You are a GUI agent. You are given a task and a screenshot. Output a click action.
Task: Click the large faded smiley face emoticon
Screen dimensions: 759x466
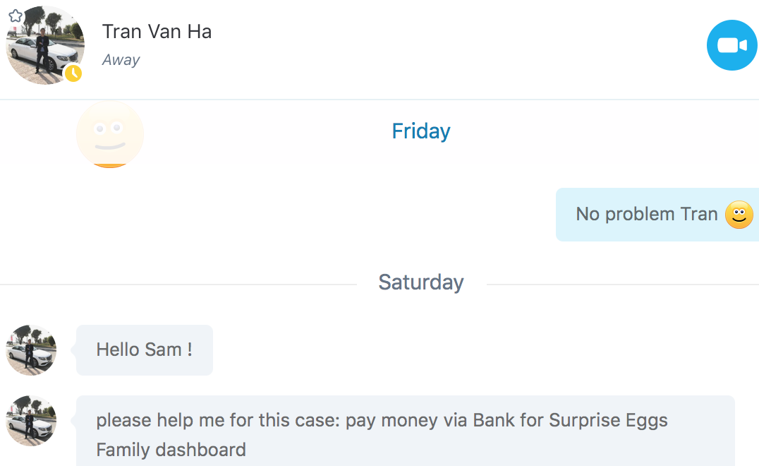coord(110,134)
